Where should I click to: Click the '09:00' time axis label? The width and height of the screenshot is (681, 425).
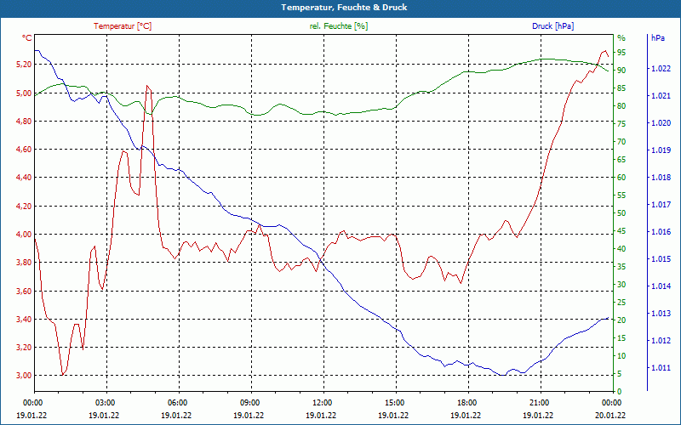point(249,403)
